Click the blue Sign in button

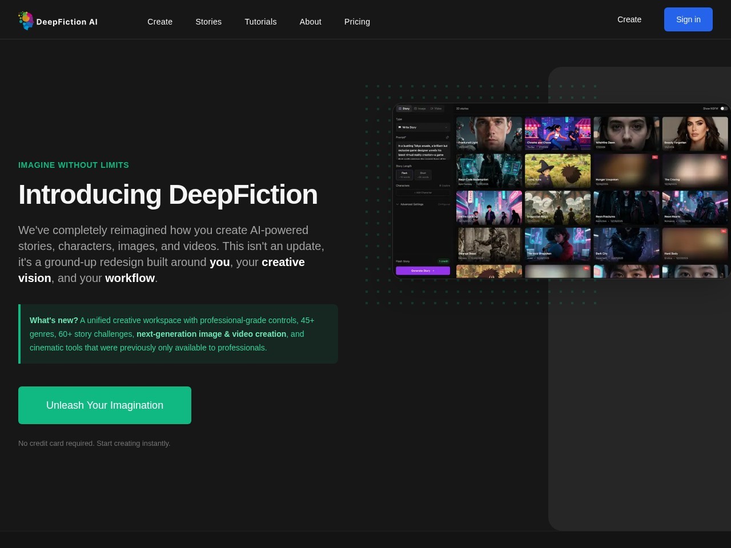click(x=688, y=19)
